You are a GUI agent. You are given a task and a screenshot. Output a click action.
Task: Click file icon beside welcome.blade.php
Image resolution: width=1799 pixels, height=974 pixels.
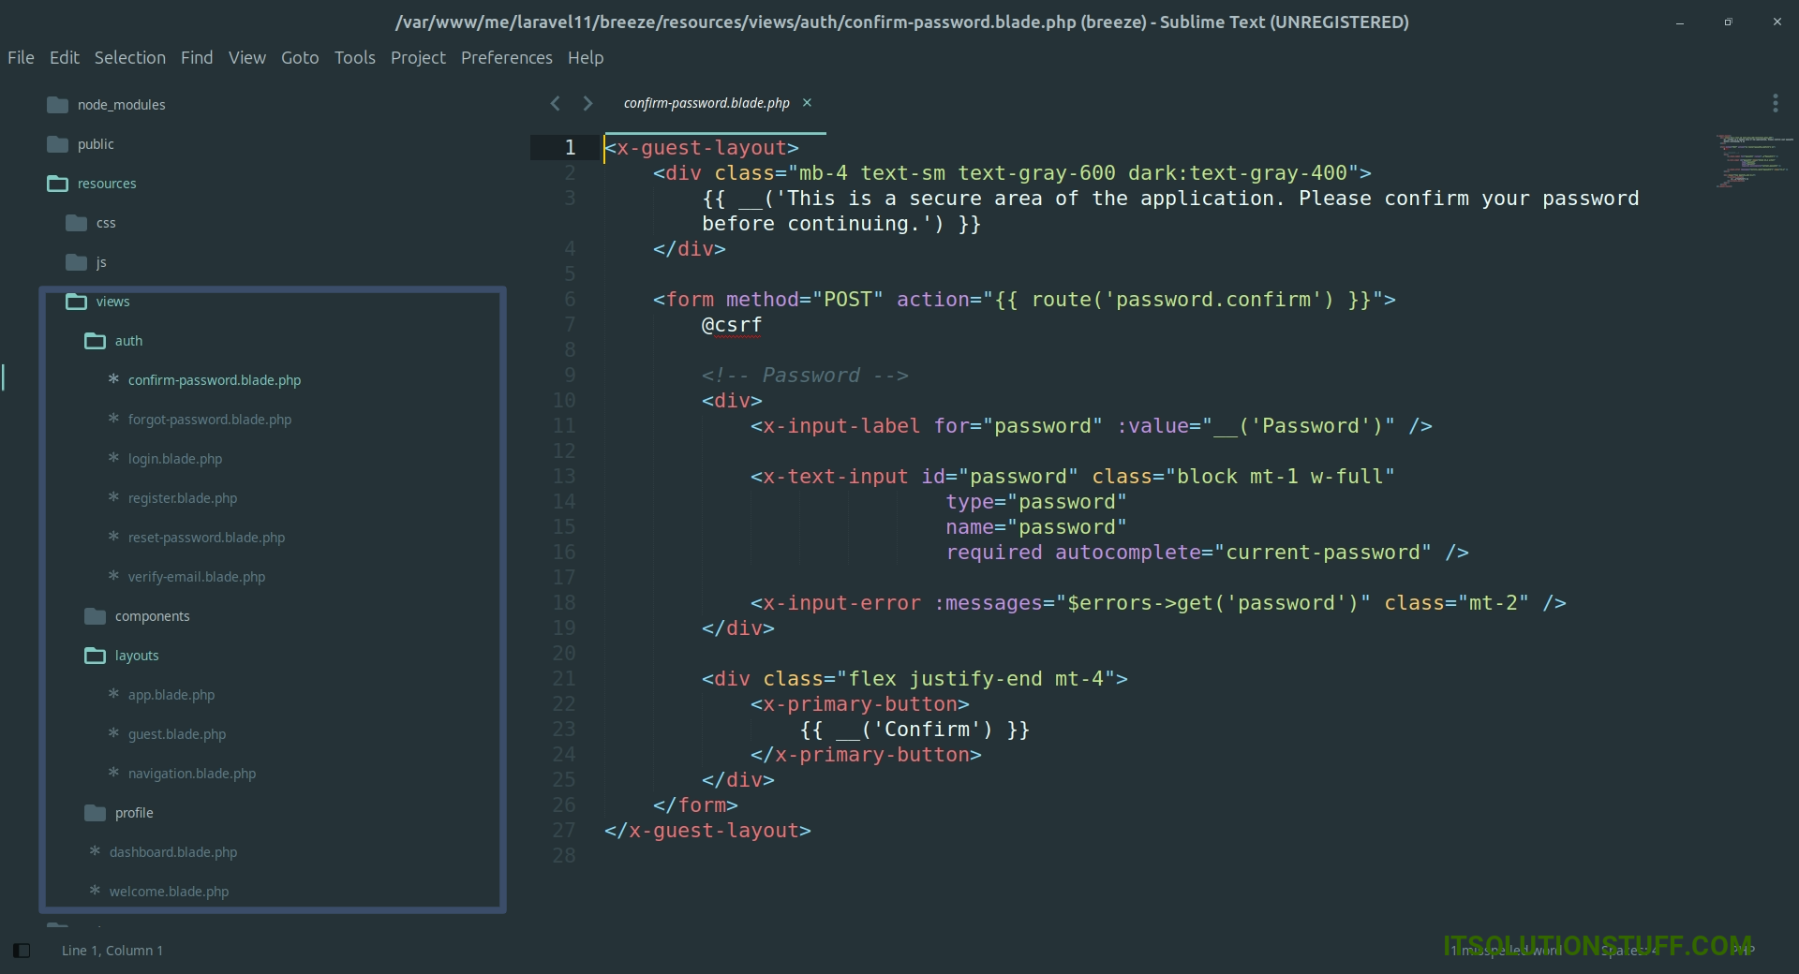pyautogui.click(x=95, y=891)
